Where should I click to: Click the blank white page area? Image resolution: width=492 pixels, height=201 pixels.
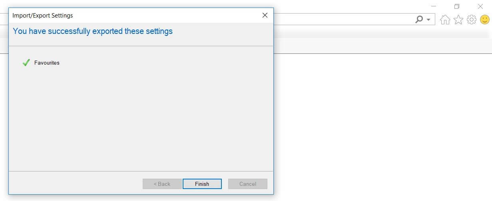click(x=382, y=127)
